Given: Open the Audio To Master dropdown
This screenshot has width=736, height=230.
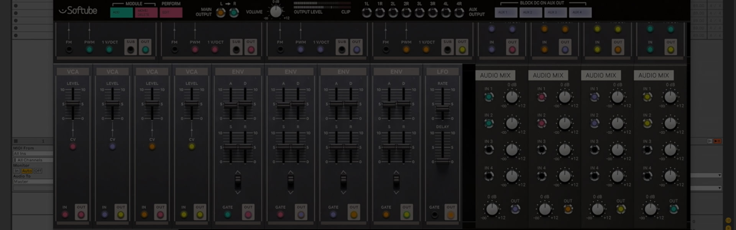Looking at the screenshot, I should [x=33, y=182].
